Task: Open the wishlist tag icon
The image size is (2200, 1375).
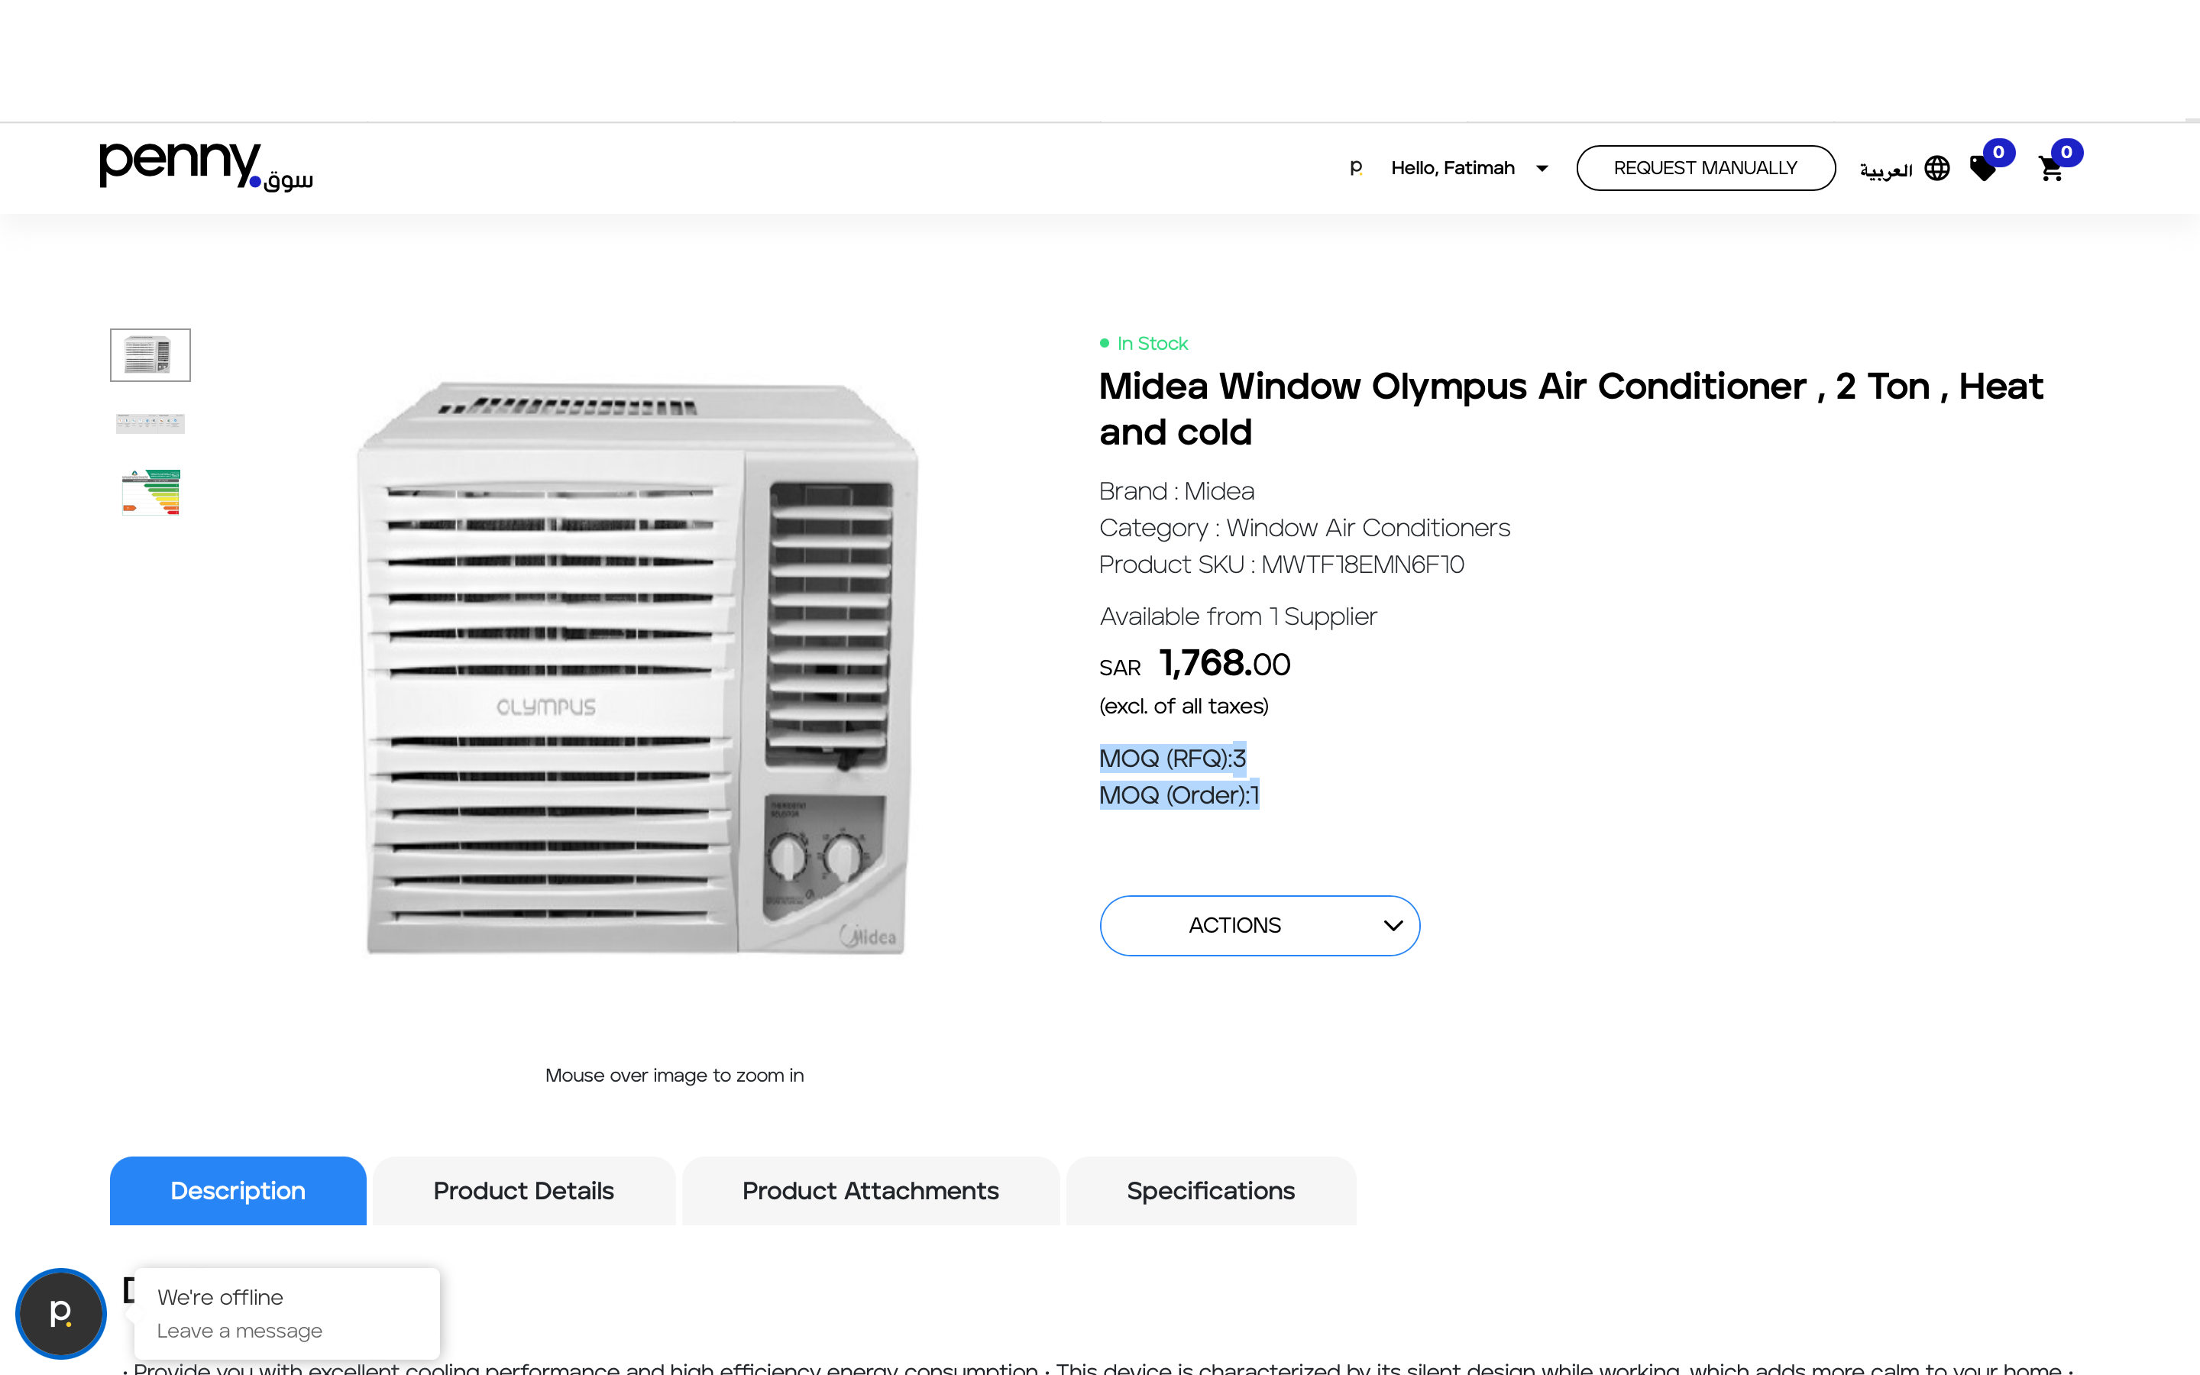Action: (x=1983, y=169)
